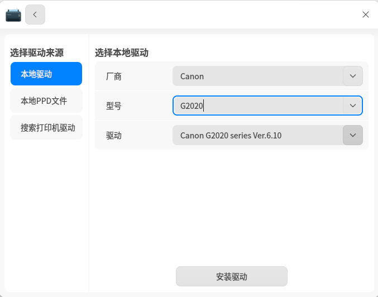Click the 厂商 row label

point(114,76)
